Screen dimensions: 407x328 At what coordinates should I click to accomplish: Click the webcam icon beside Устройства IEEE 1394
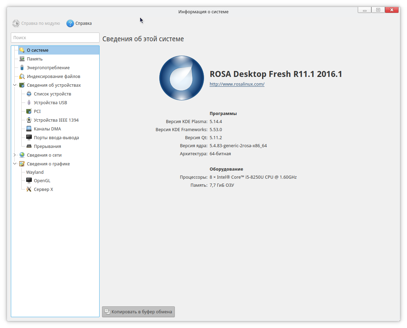pyautogui.click(x=29, y=120)
